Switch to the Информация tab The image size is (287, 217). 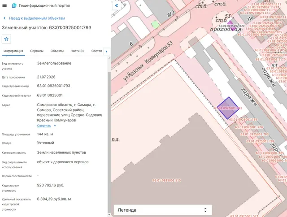tap(13, 51)
